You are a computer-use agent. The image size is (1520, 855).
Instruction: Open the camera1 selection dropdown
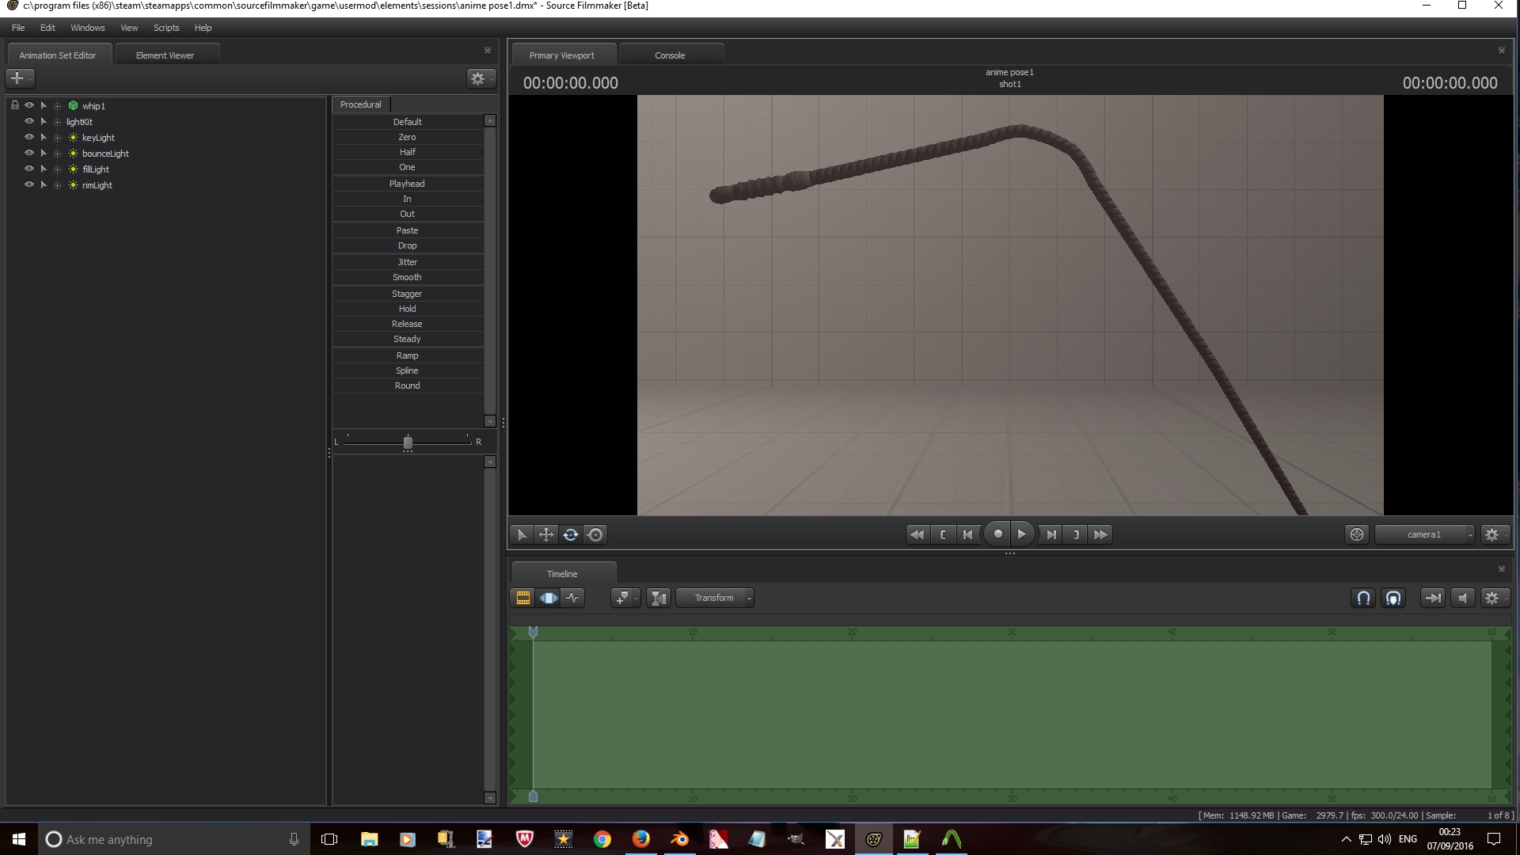1425,534
